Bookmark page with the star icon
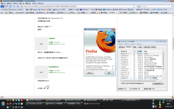This screenshot has width=174, height=109. pos(134,7)
